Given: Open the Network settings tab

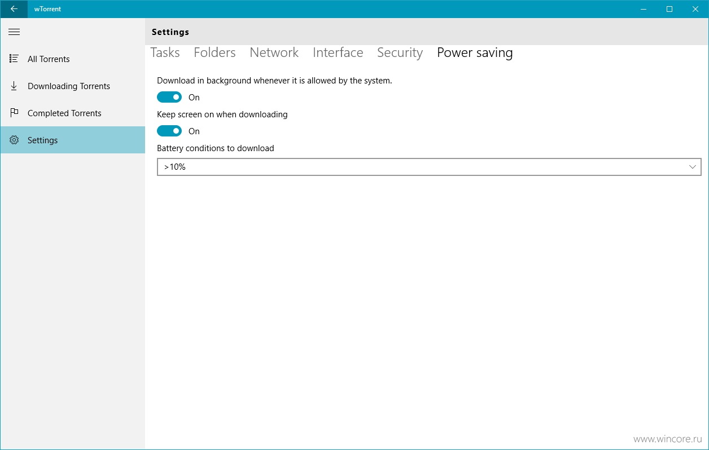Looking at the screenshot, I should click(274, 52).
